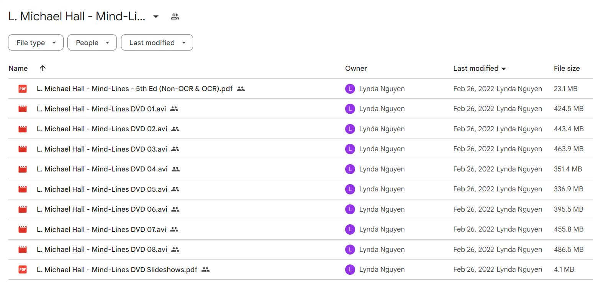
Task: Click the video icon for DVD 08.avi
Action: click(23, 250)
